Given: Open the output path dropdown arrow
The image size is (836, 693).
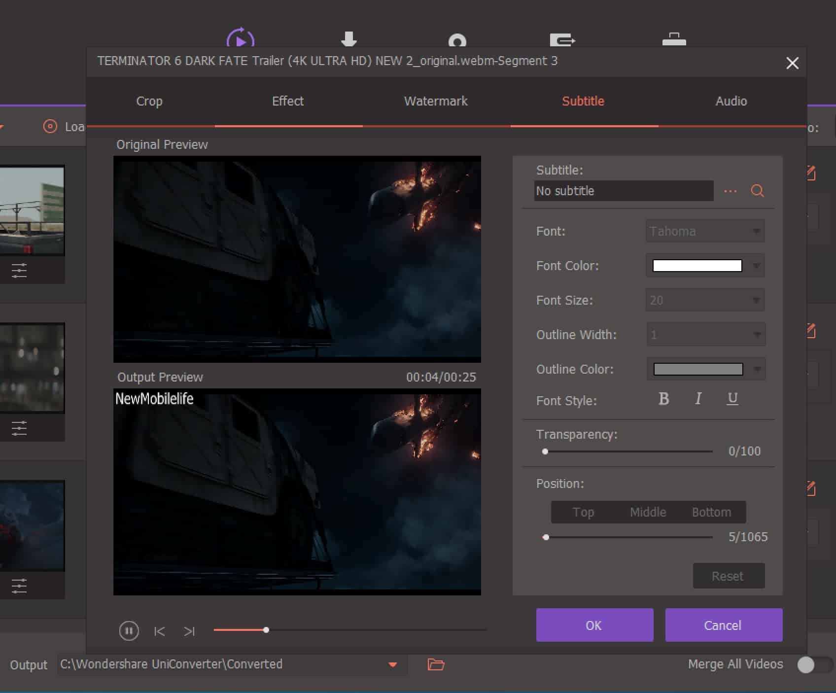Looking at the screenshot, I should (x=393, y=665).
